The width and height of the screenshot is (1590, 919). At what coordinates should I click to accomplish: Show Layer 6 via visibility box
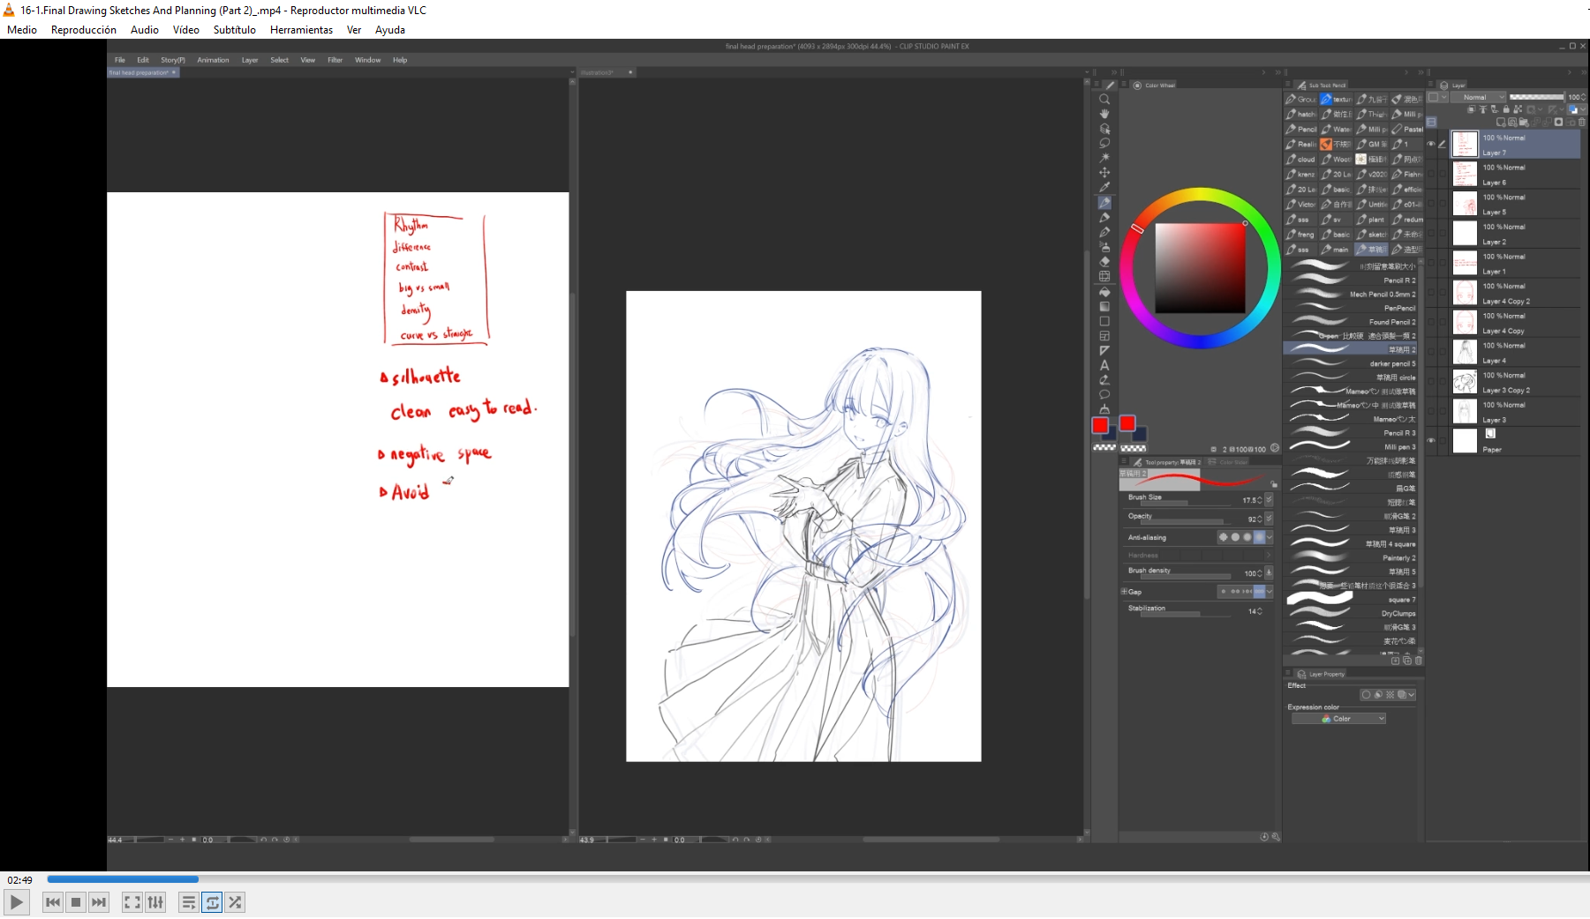coord(1431,175)
